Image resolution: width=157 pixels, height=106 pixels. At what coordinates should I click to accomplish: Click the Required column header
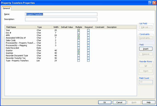89,27
